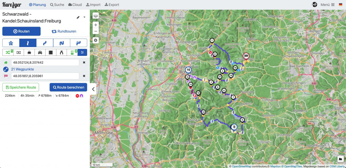
Task: Open the Export menu item
Action: pos(112,5)
